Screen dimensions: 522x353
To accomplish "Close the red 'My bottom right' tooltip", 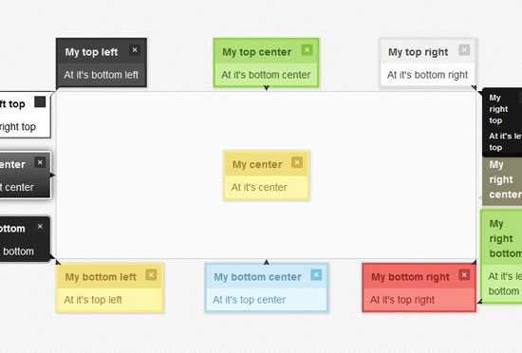I will click(464, 275).
